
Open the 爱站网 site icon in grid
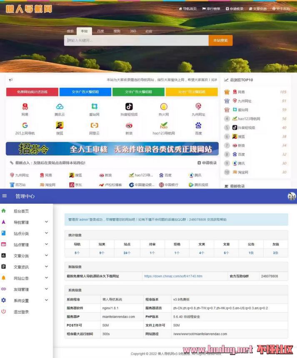point(95,107)
